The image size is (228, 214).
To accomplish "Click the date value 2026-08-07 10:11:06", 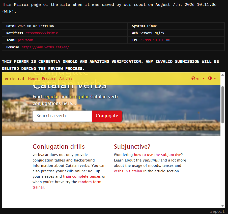I will coord(36,26).
